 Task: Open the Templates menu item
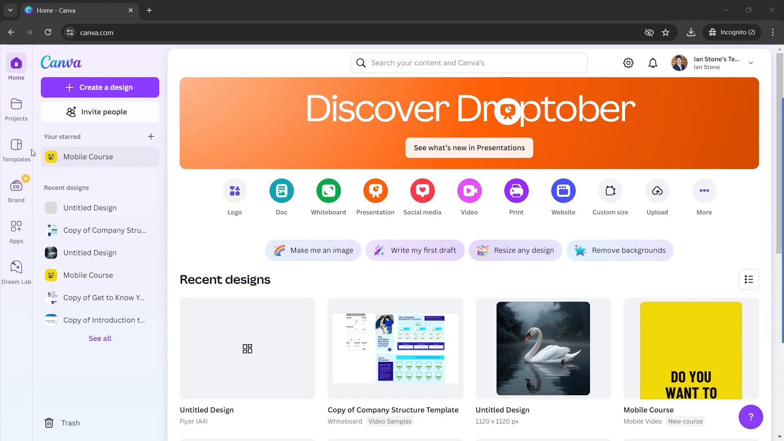(16, 150)
